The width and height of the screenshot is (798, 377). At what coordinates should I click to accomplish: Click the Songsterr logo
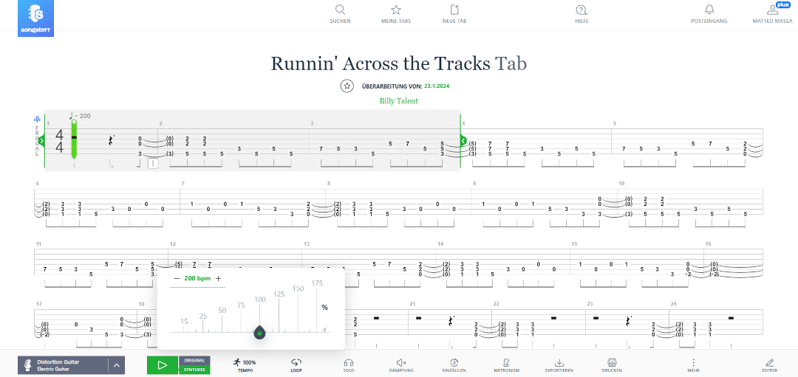point(35,18)
